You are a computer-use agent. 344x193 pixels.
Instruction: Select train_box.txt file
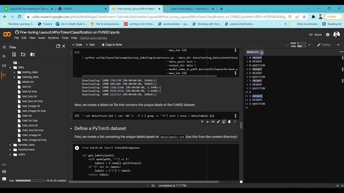(30, 125)
